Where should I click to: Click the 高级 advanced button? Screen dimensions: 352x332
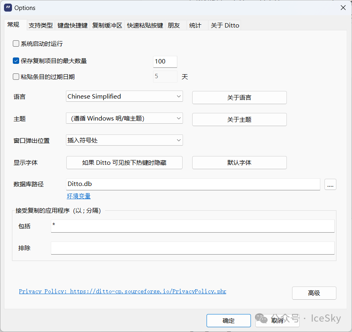pos(314,293)
